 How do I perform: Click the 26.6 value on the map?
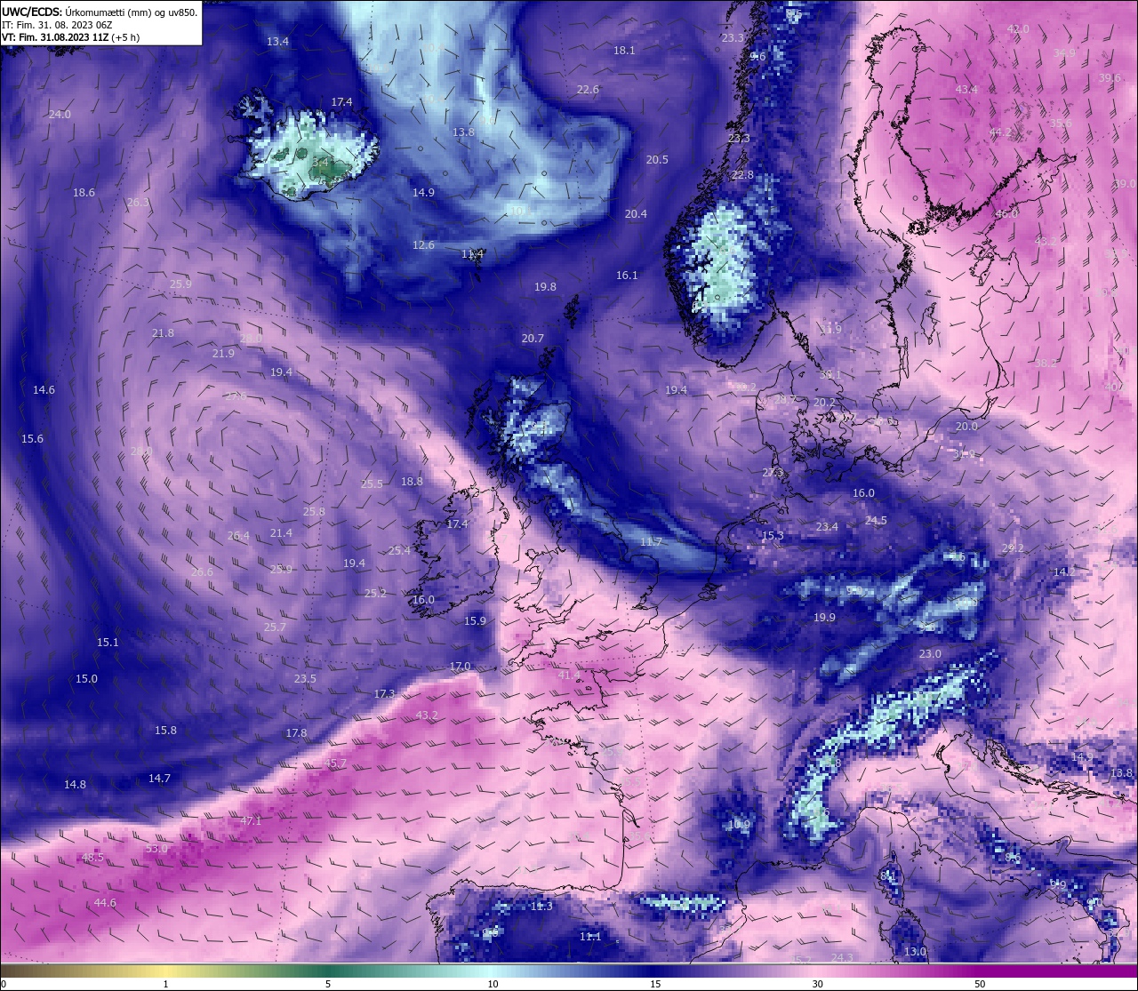[x=202, y=572]
